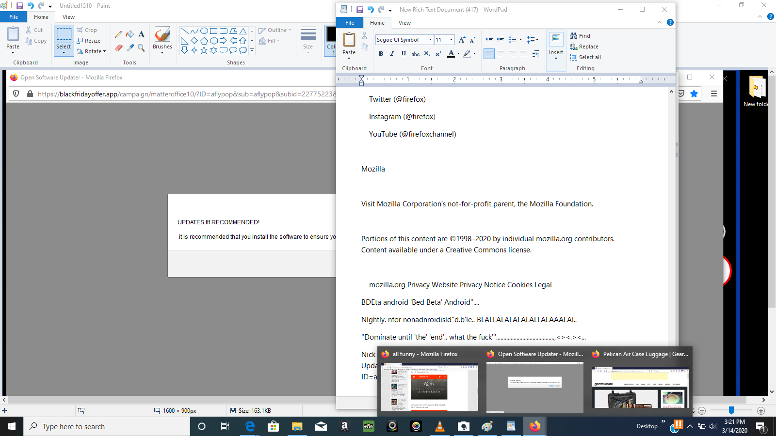Open the Segoe UI Symbol font dropdown
The height and width of the screenshot is (436, 776).
(430, 40)
